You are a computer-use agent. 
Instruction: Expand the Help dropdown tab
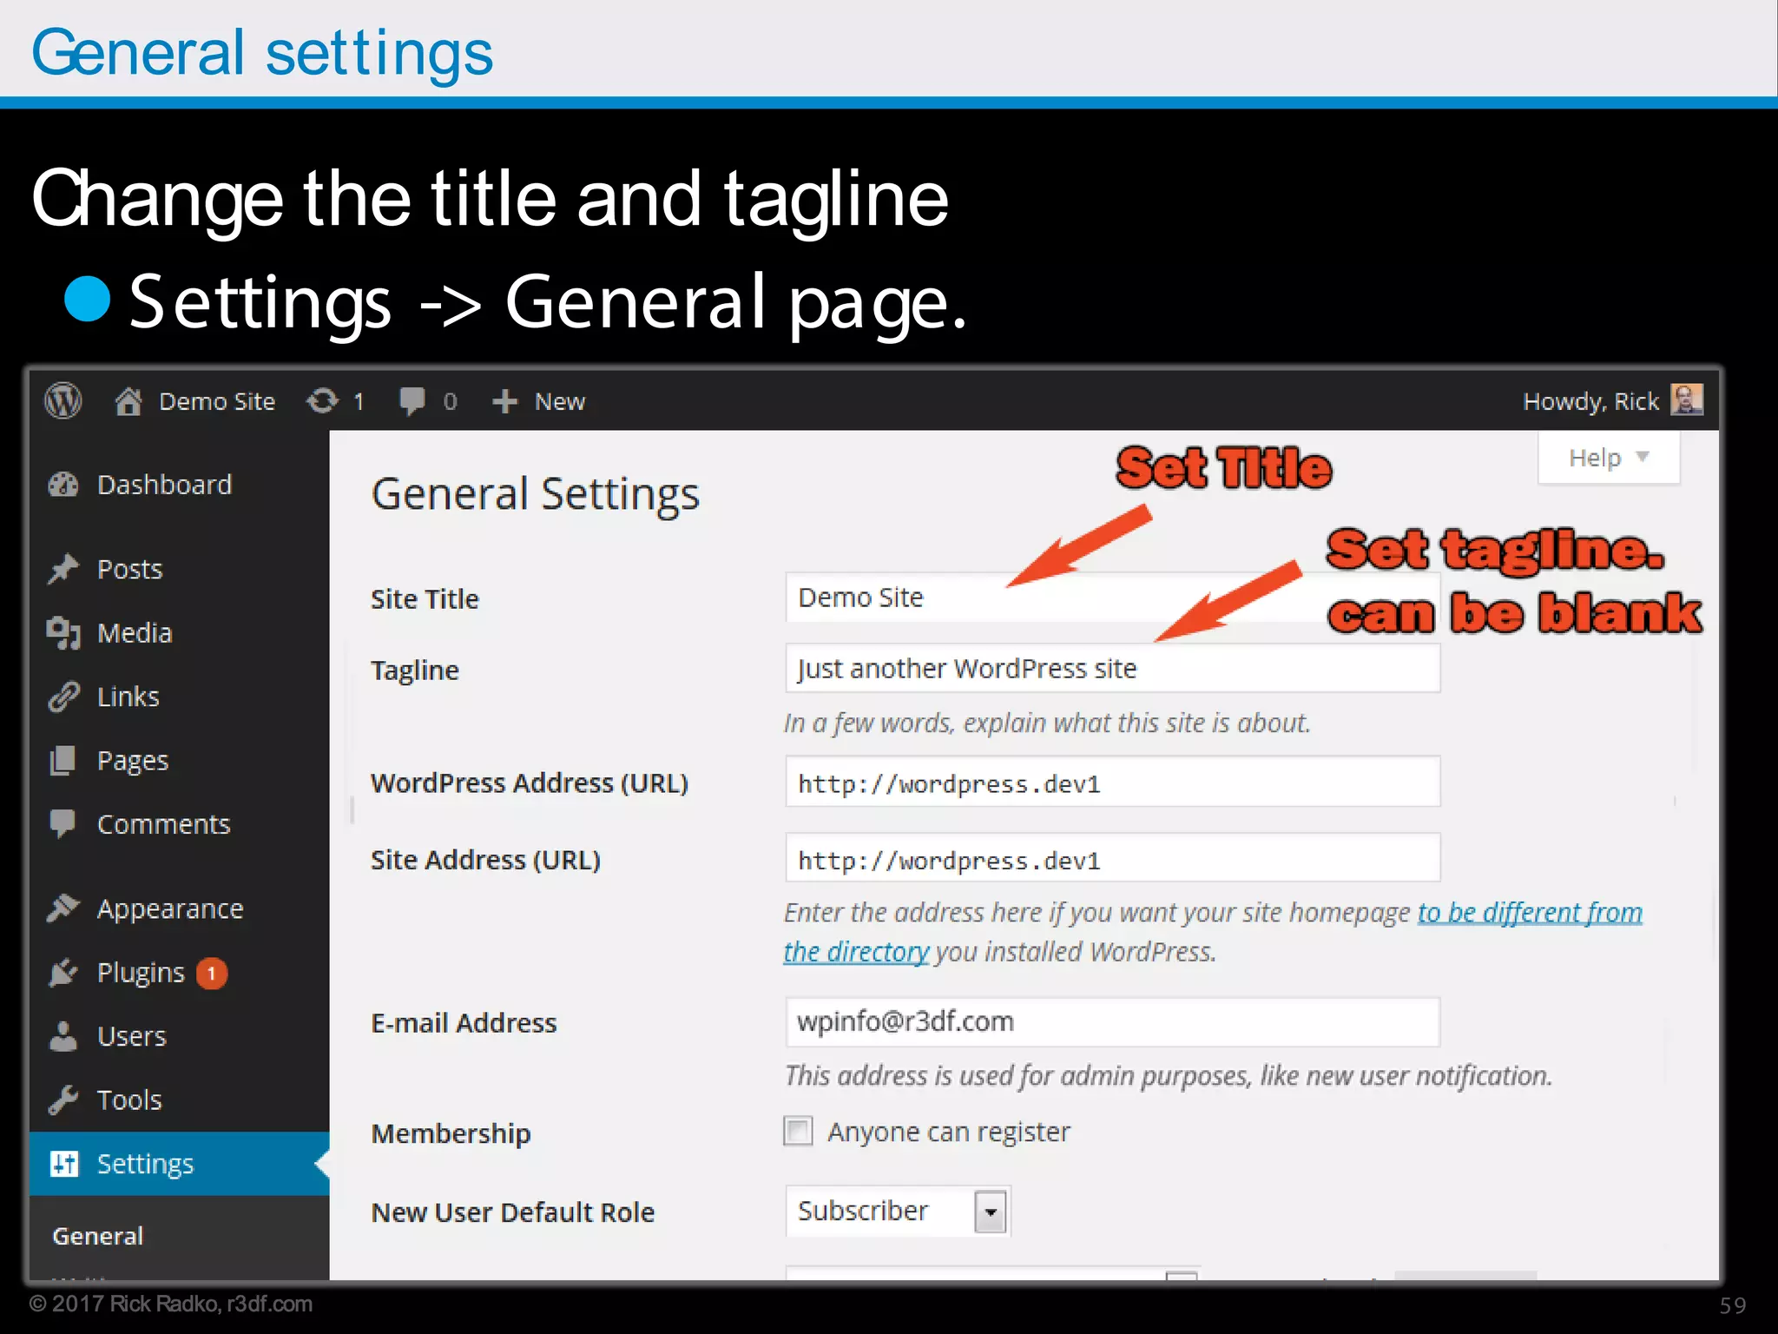click(1608, 458)
